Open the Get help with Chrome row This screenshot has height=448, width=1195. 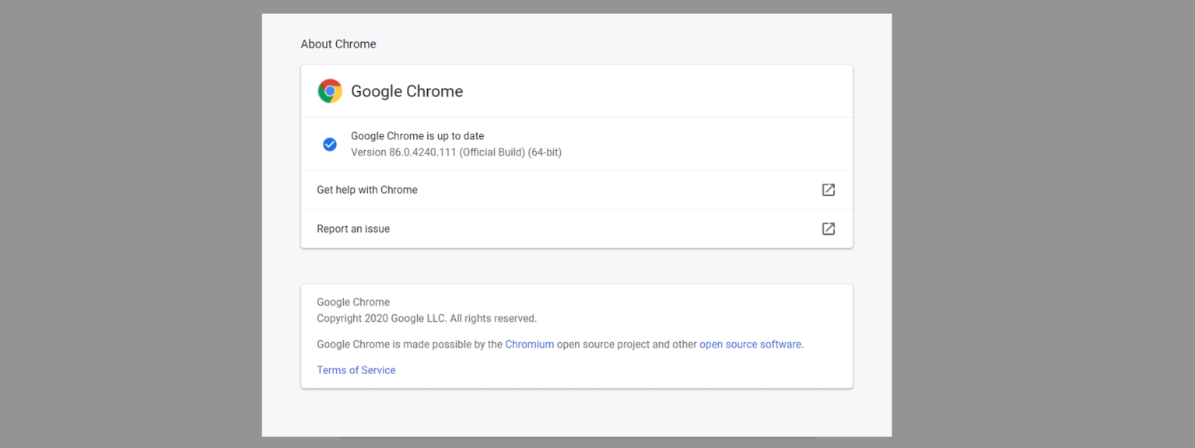pyautogui.click(x=367, y=190)
